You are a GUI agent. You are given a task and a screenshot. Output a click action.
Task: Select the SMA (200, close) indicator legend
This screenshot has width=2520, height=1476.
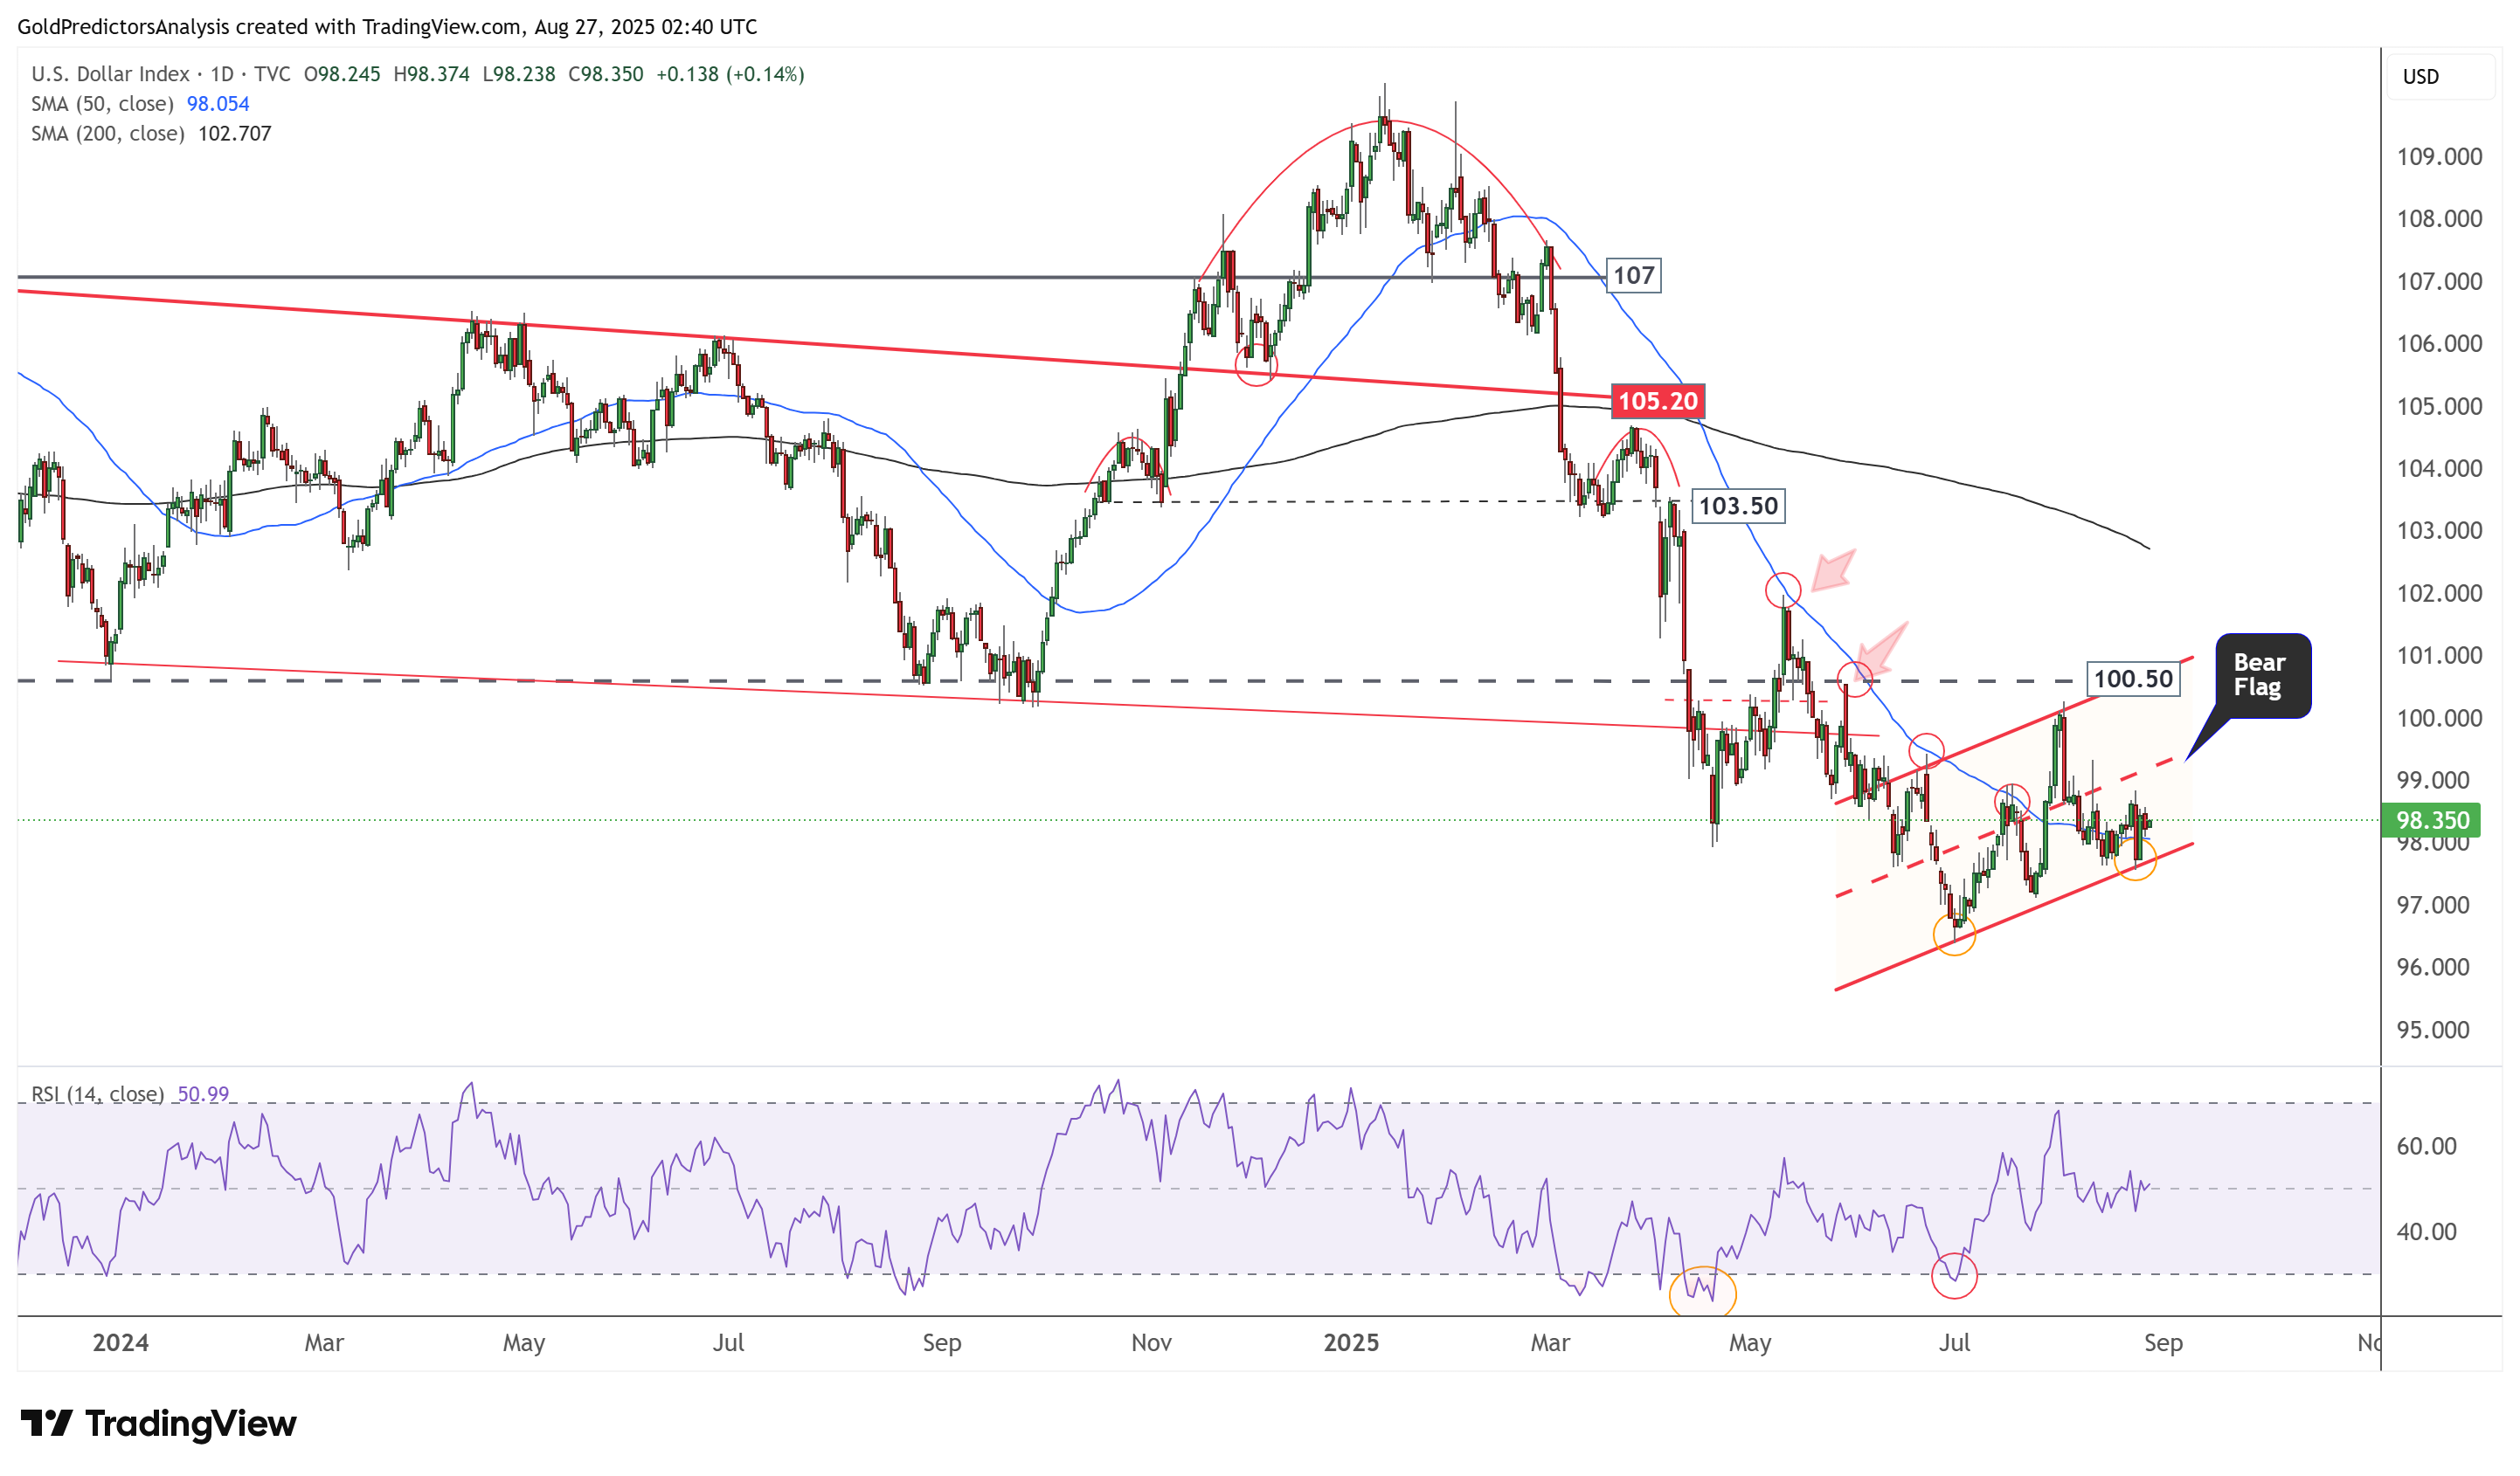(108, 134)
